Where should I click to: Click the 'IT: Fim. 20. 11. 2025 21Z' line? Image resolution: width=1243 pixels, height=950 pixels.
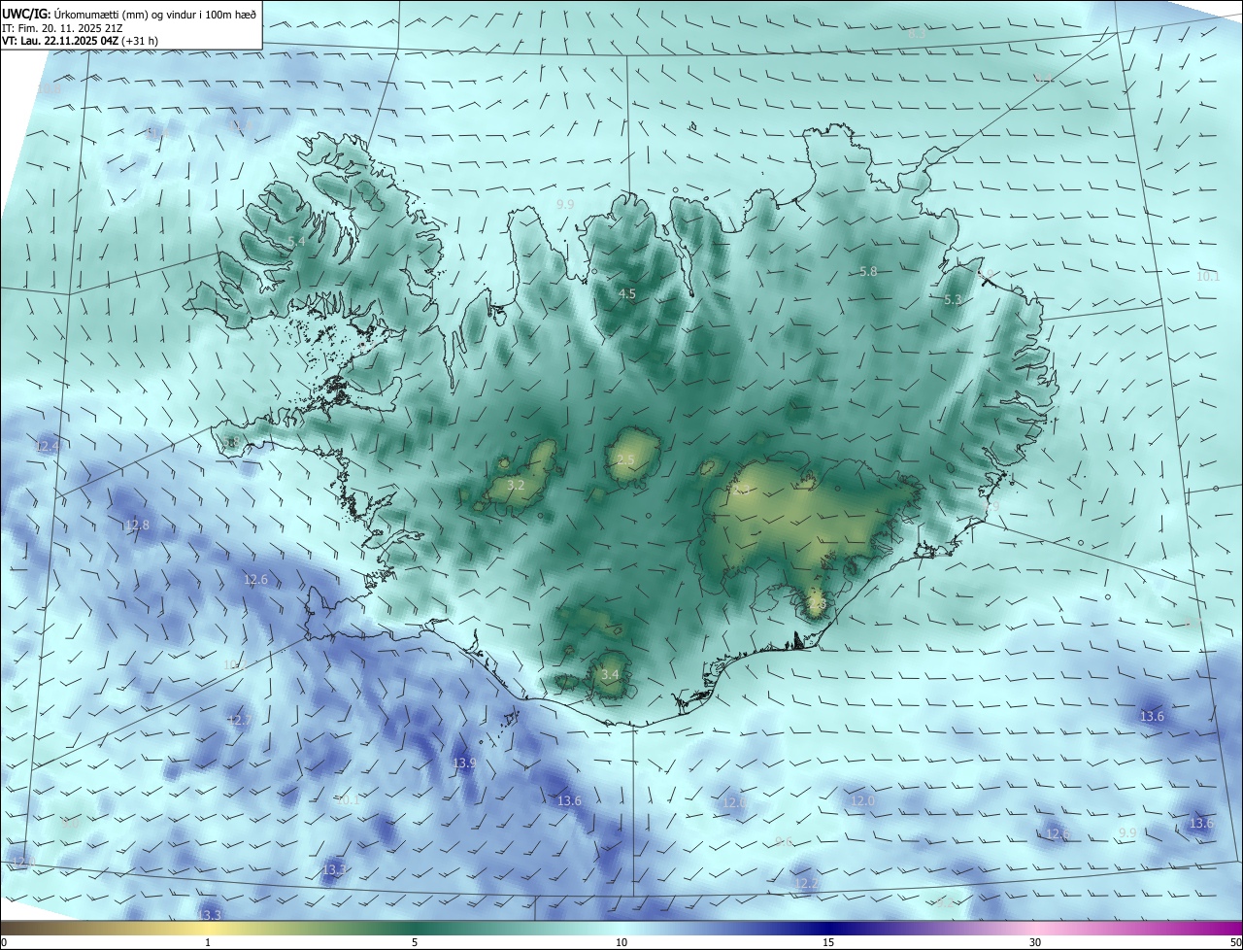[x=62, y=27]
